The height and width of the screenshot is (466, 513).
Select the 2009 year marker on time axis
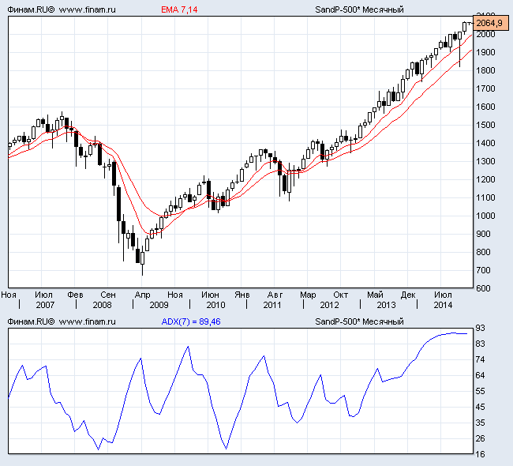click(x=159, y=305)
